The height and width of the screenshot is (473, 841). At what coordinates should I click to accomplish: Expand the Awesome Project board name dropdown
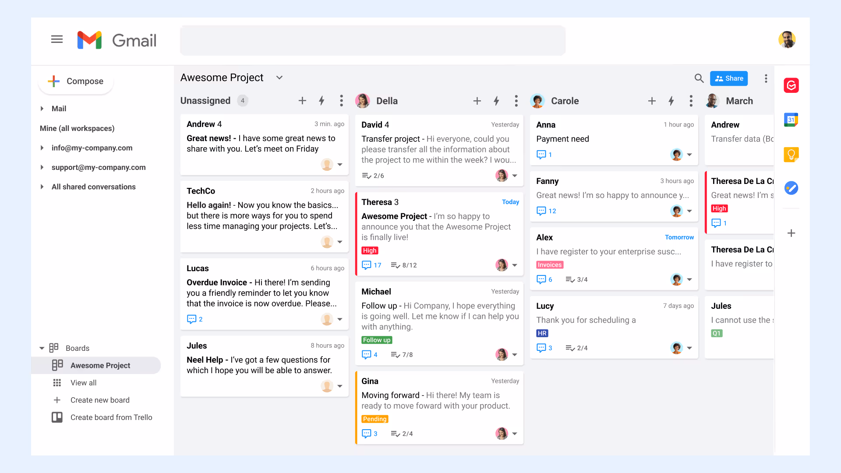279,78
